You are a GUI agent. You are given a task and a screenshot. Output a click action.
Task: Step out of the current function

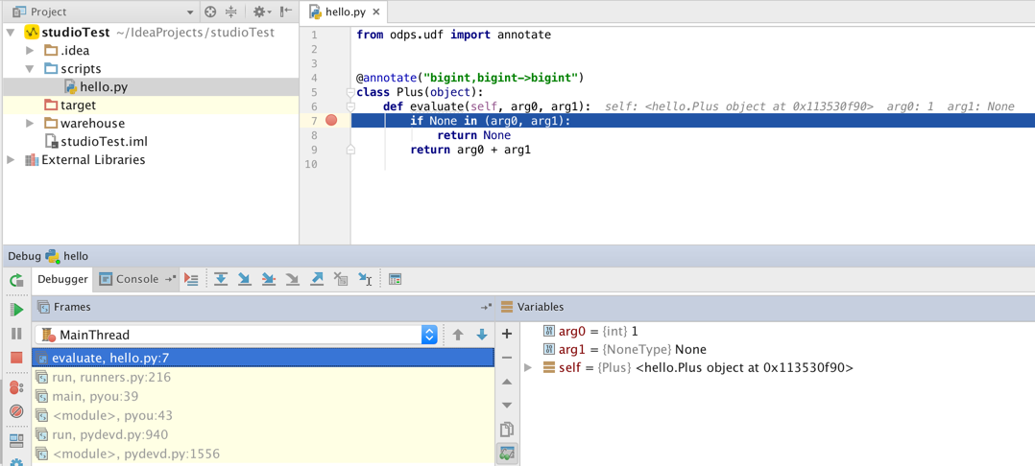(317, 279)
